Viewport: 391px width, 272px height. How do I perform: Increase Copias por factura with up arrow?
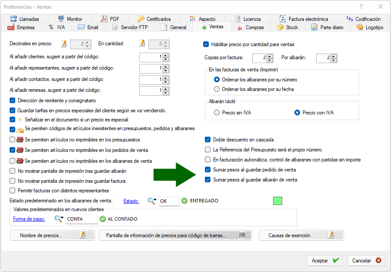click(270, 56)
